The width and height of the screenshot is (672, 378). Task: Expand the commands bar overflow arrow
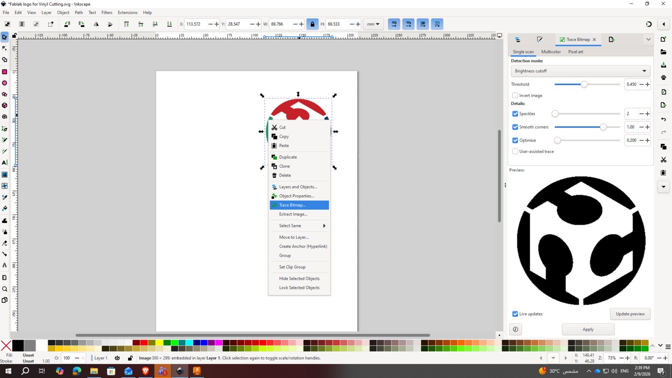coord(663,187)
